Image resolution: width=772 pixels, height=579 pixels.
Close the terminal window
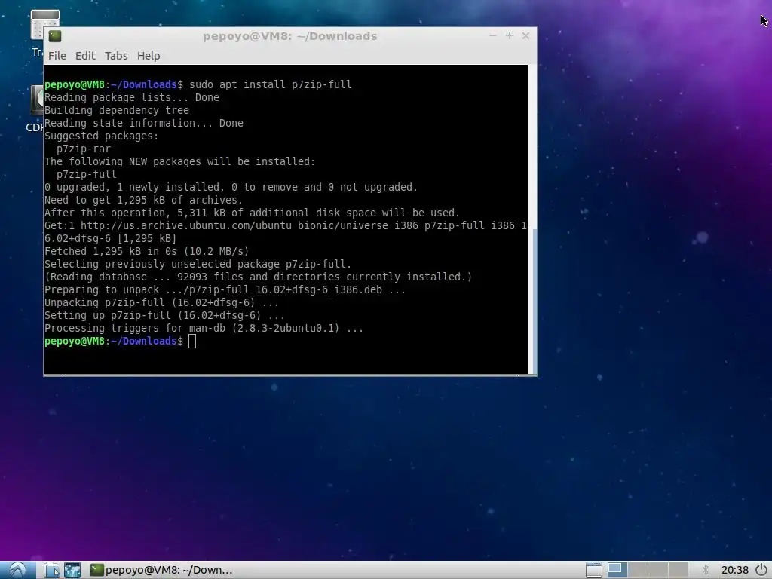point(525,35)
